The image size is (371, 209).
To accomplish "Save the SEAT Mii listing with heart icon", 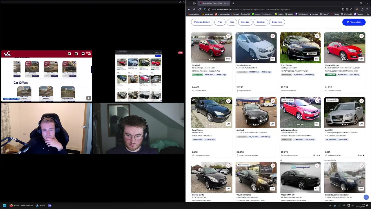I will (228, 36).
